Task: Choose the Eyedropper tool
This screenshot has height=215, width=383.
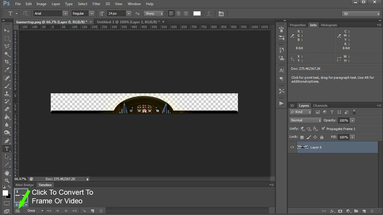Action: (x=7, y=69)
